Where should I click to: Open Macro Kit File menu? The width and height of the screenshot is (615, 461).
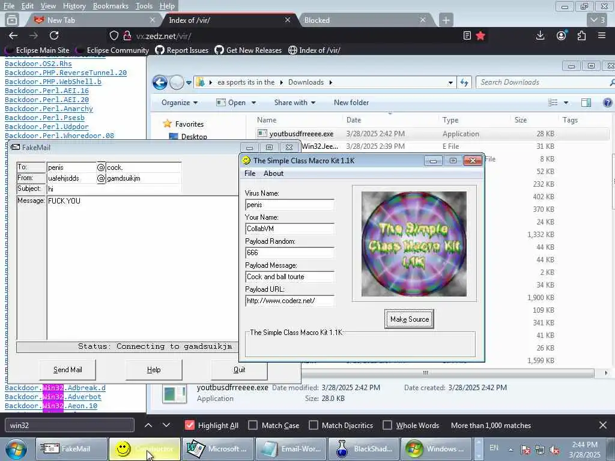click(250, 173)
